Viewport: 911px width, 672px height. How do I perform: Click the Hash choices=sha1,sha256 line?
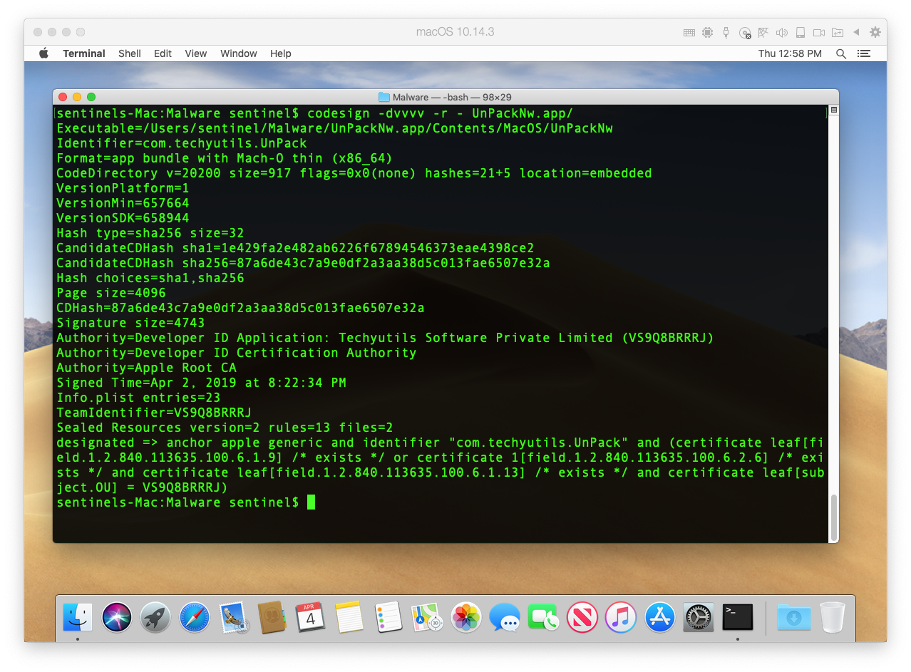150,278
